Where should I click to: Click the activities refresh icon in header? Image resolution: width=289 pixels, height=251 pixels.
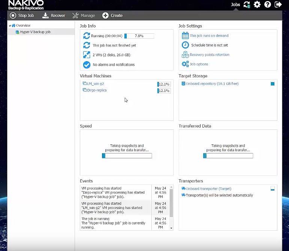(x=247, y=5)
